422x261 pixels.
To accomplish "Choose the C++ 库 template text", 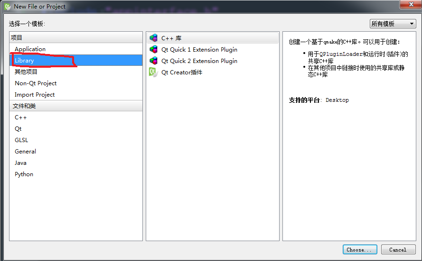I will [171, 38].
